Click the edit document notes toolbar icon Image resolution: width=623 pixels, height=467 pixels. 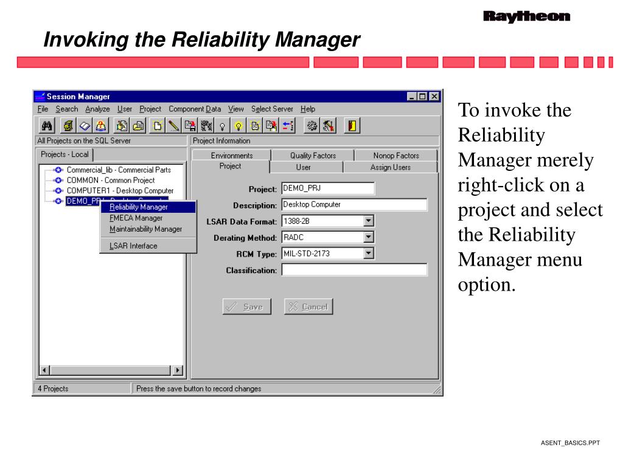[x=122, y=126]
